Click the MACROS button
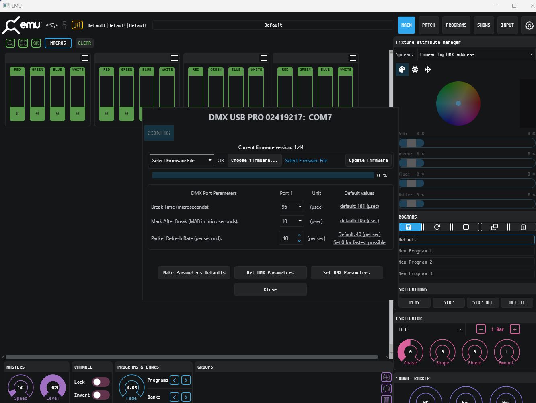The width and height of the screenshot is (536, 403). 58,43
